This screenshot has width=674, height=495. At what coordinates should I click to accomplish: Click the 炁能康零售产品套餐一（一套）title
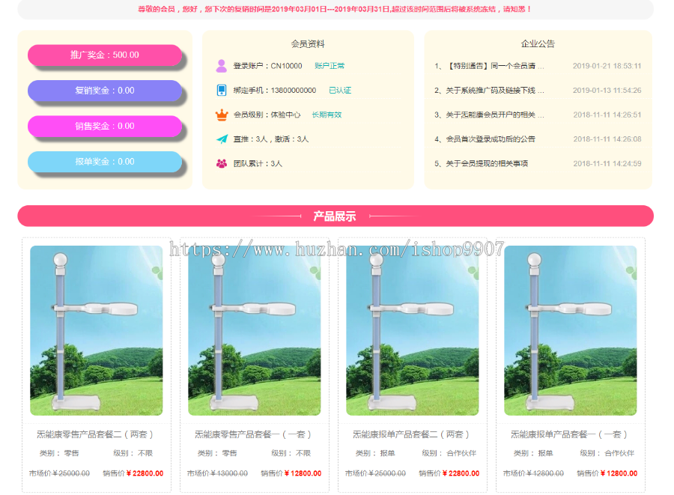click(x=254, y=434)
